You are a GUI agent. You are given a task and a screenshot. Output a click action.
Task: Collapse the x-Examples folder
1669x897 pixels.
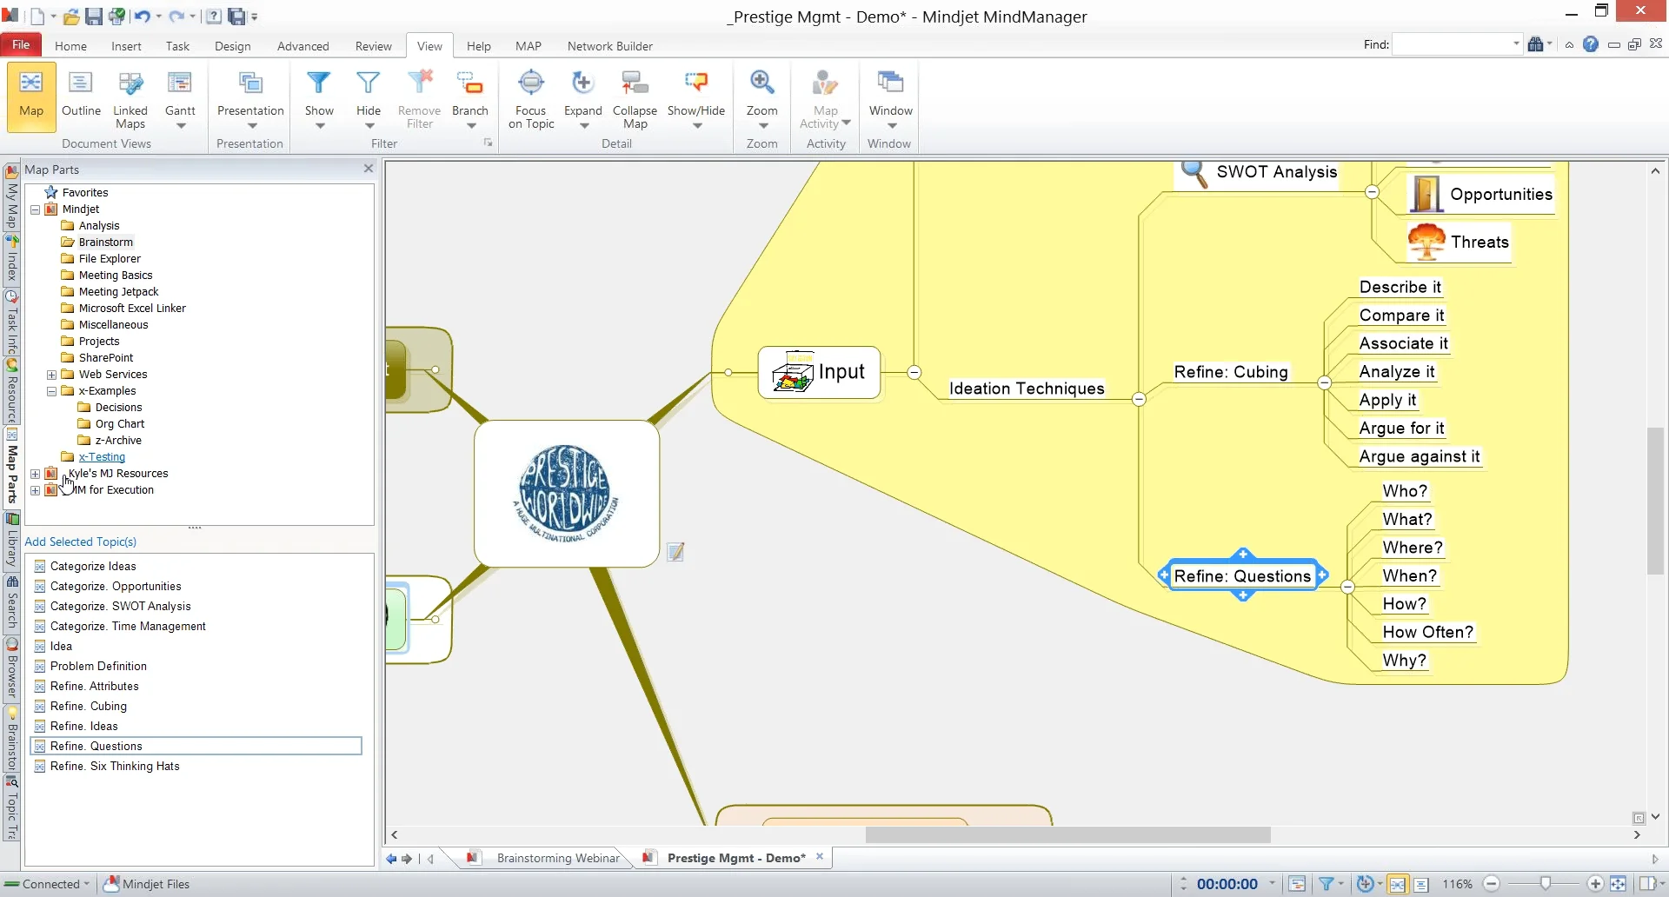coord(52,391)
